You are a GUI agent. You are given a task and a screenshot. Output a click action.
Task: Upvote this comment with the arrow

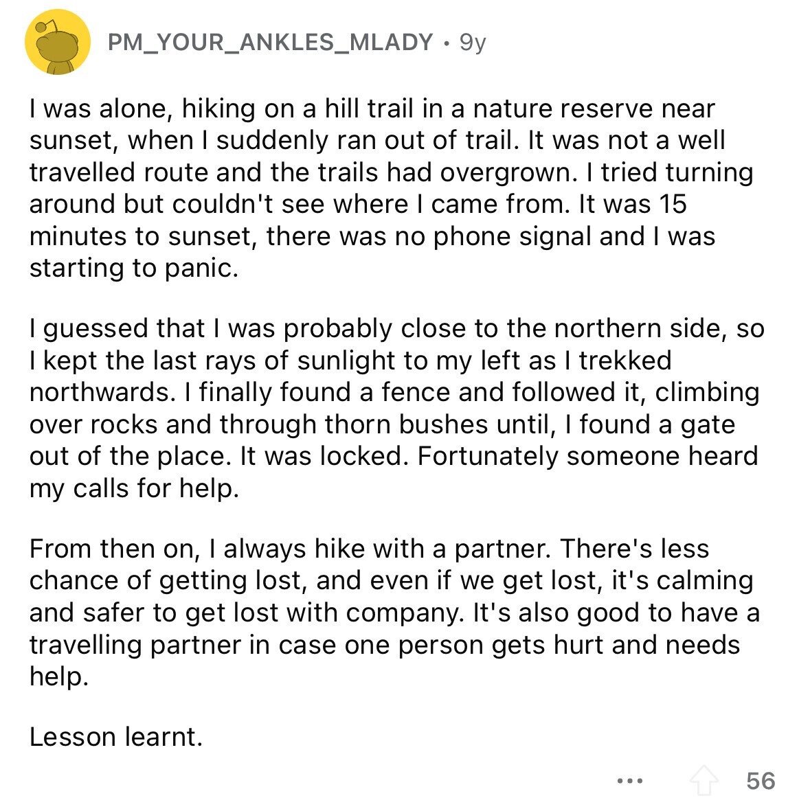[x=704, y=781]
